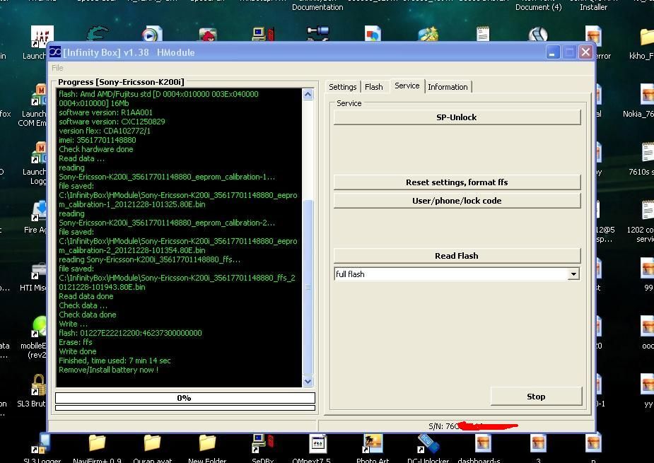Viewport: 654px width, 463px height.
Task: Click Reset settings, format ffs button
Action: pyautogui.click(x=457, y=182)
